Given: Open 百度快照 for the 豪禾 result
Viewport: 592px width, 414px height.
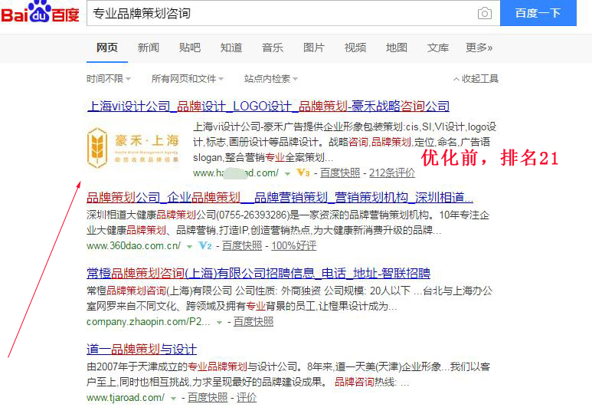Looking at the screenshot, I should [x=340, y=172].
